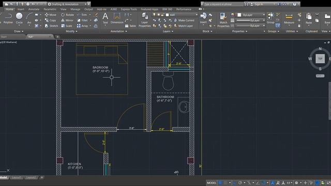Activate the Array tool
The height and width of the screenshot is (186, 331).
coord(82,26)
